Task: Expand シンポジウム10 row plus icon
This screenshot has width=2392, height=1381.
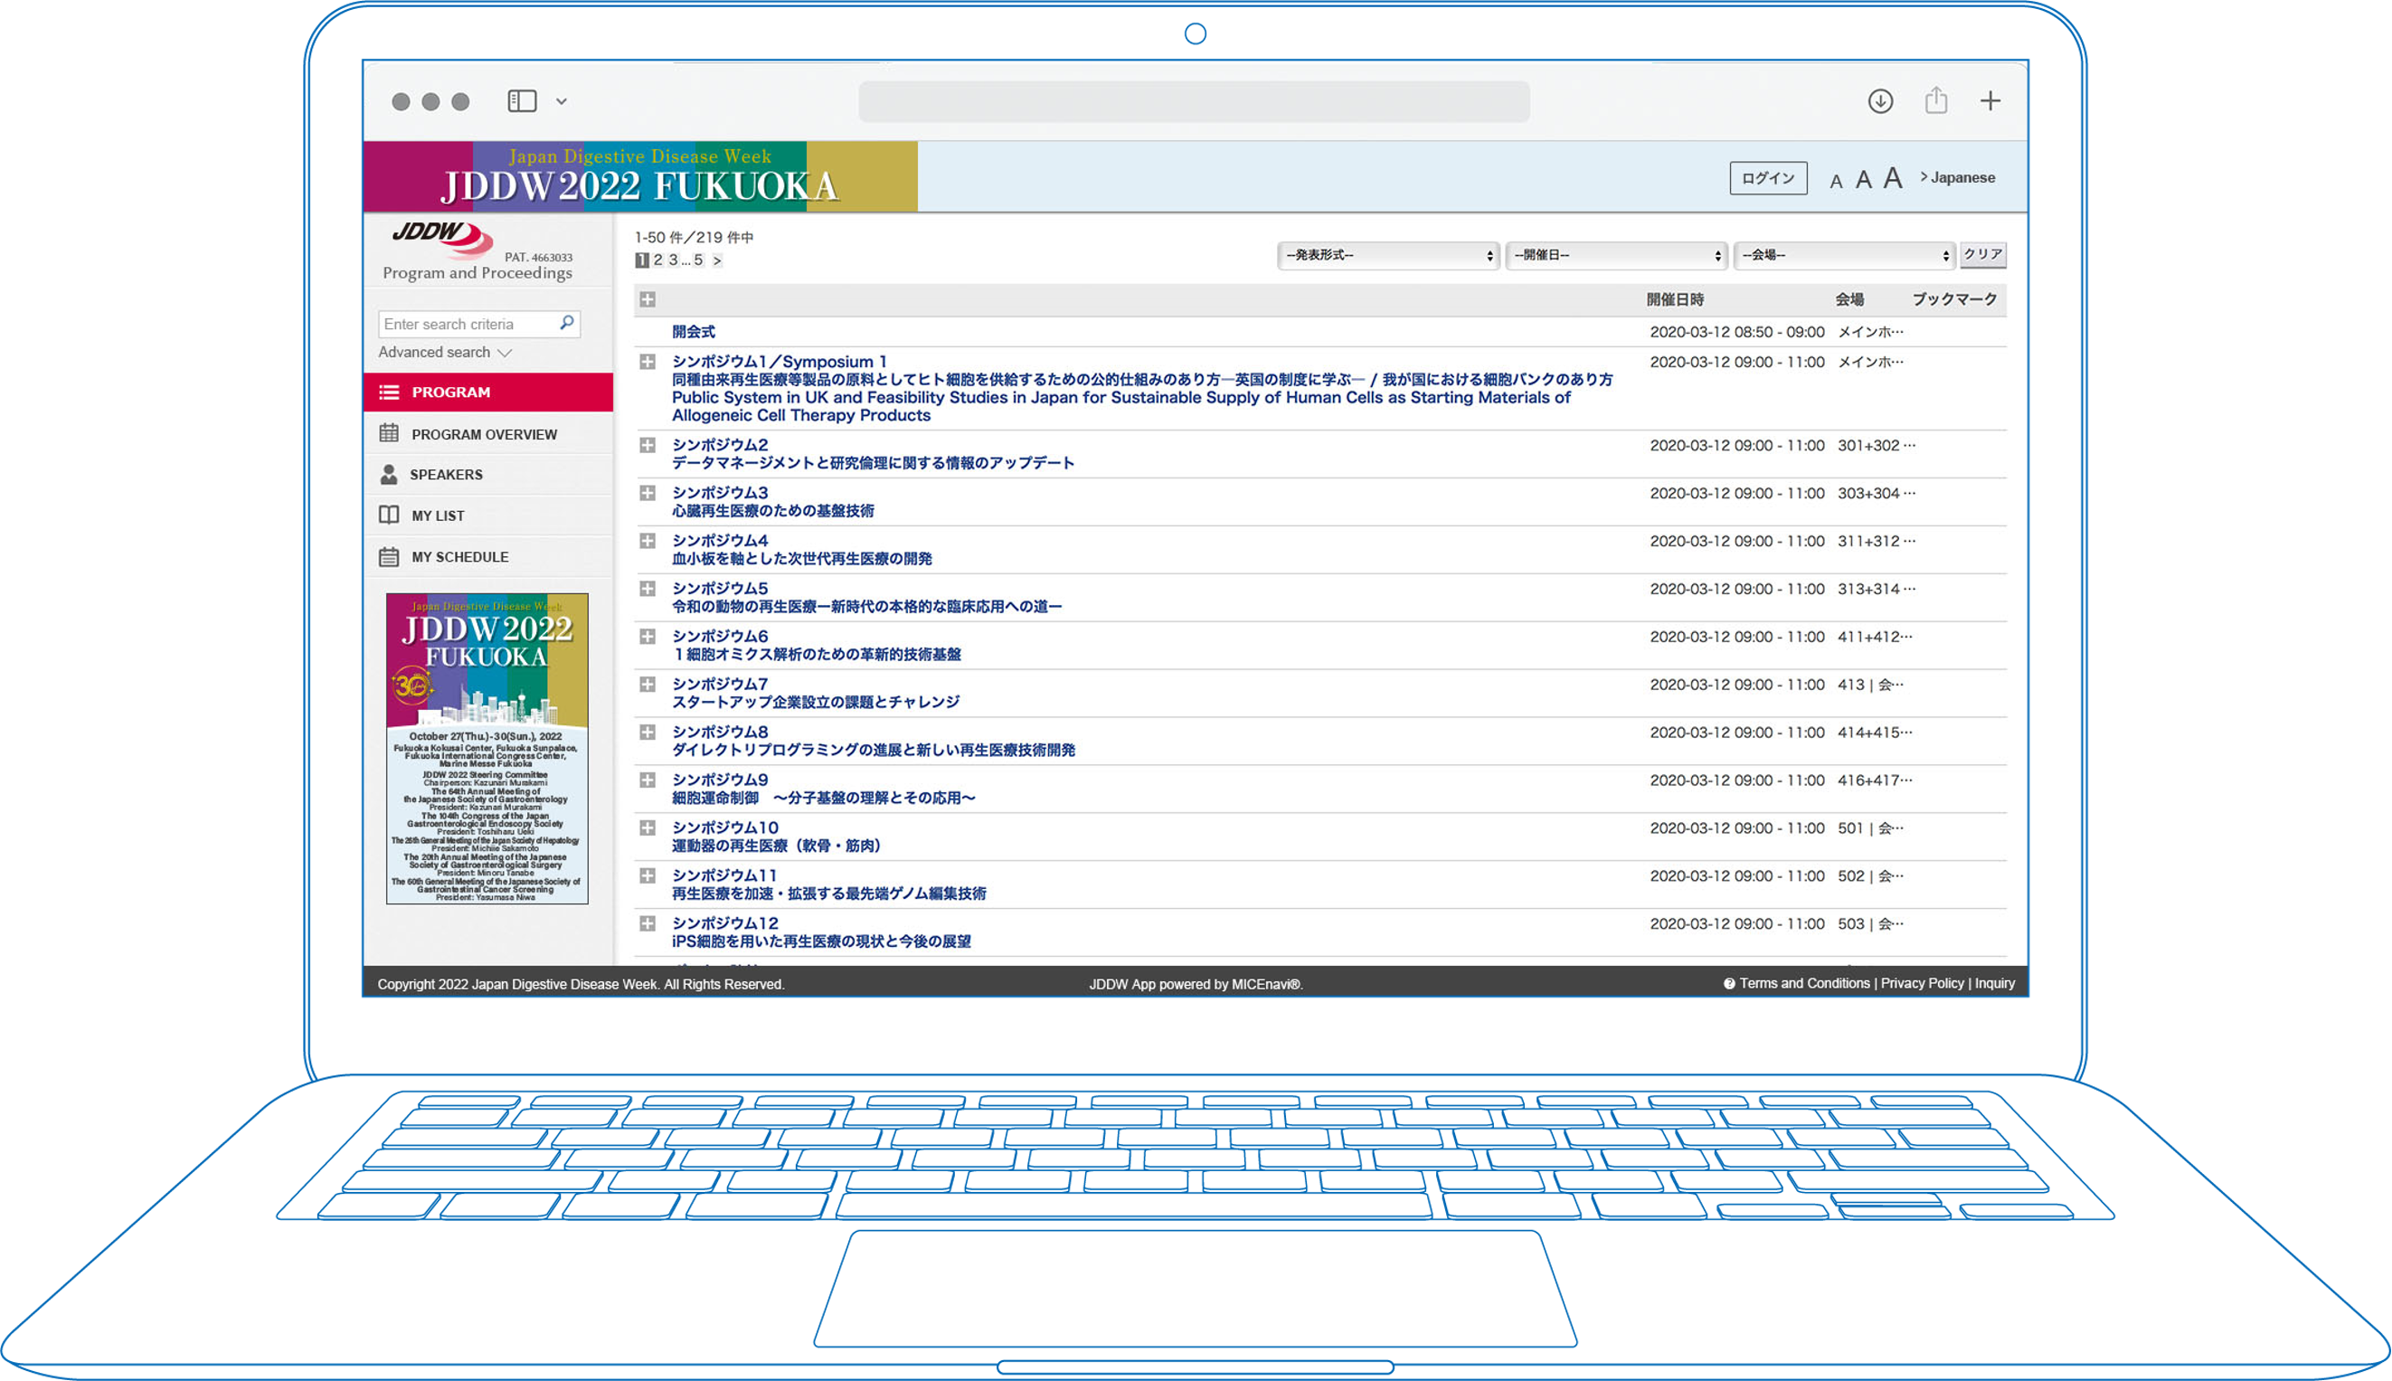Action: pyautogui.click(x=648, y=828)
